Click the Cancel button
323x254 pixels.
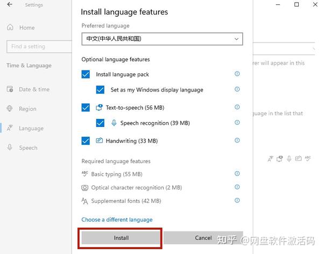pos(203,238)
